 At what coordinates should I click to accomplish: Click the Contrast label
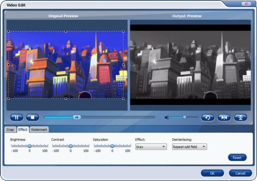(58, 140)
